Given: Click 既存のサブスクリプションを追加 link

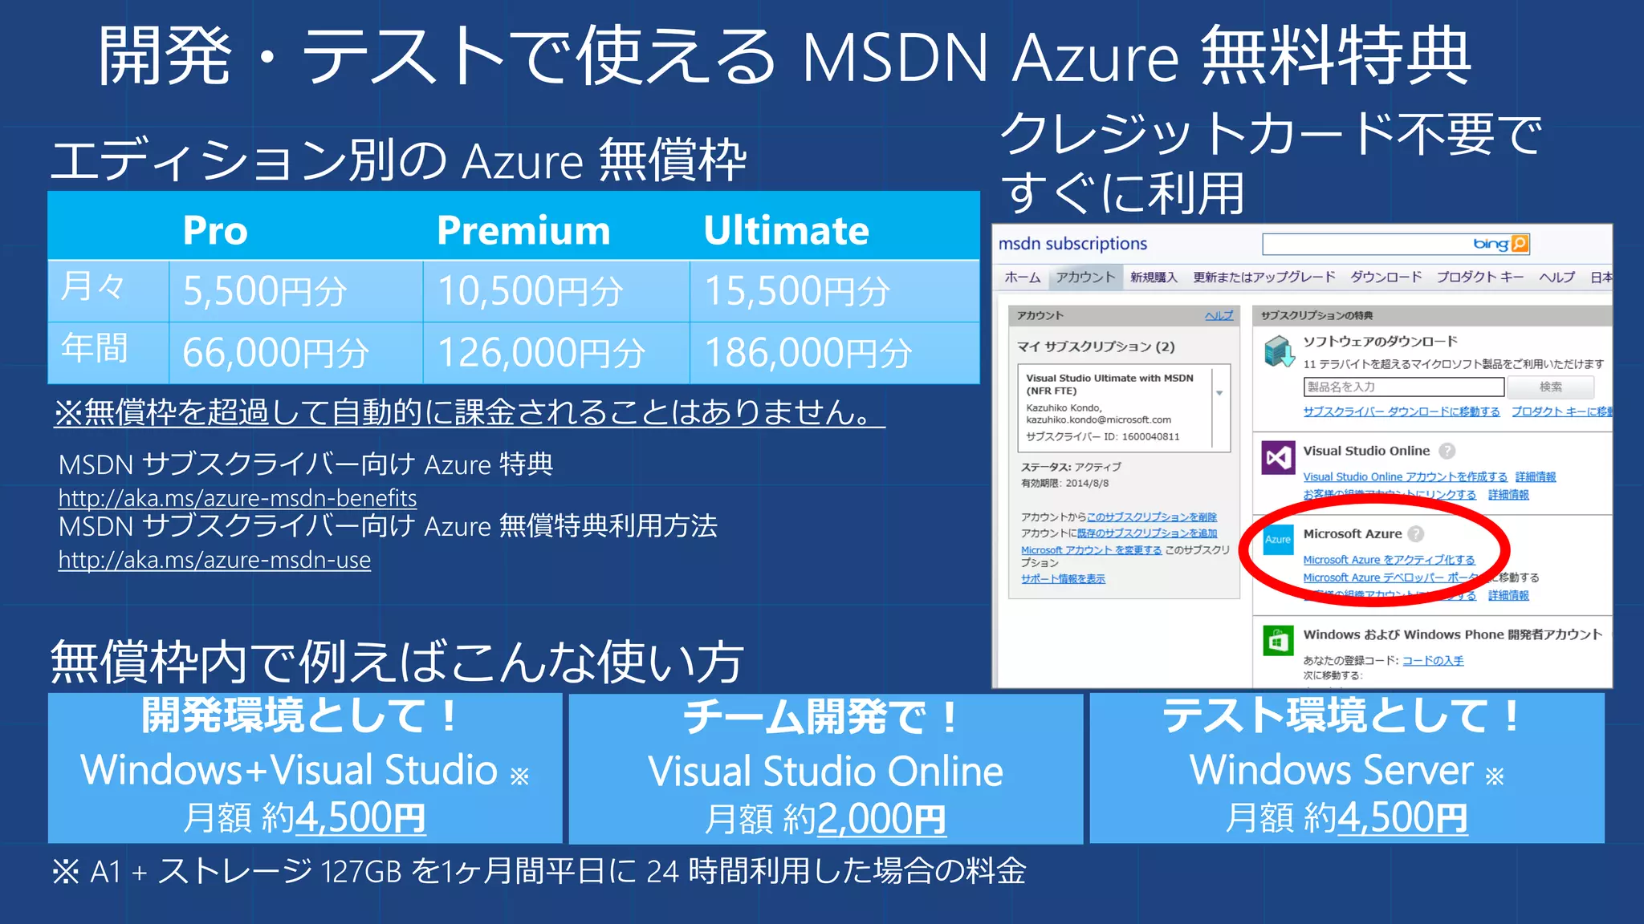Looking at the screenshot, I should pyautogui.click(x=1147, y=533).
